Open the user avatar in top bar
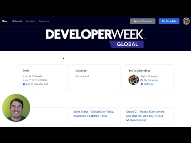191x143 pixels. coord(186,21)
